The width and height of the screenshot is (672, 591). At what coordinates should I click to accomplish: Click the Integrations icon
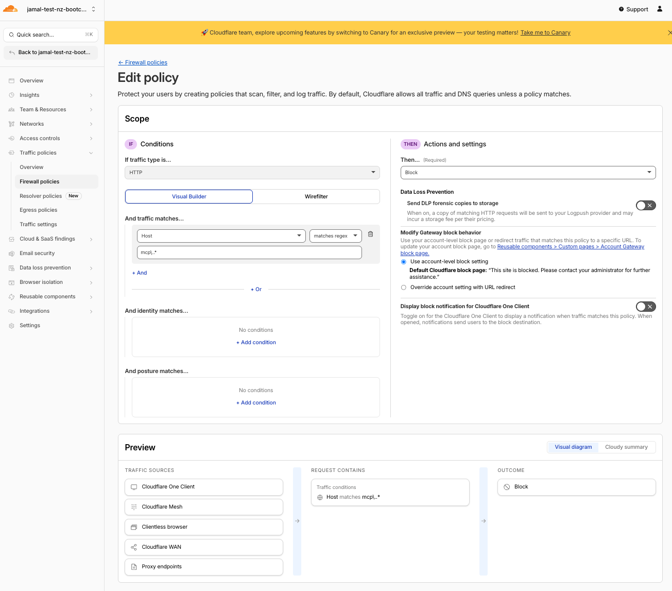(x=11, y=311)
